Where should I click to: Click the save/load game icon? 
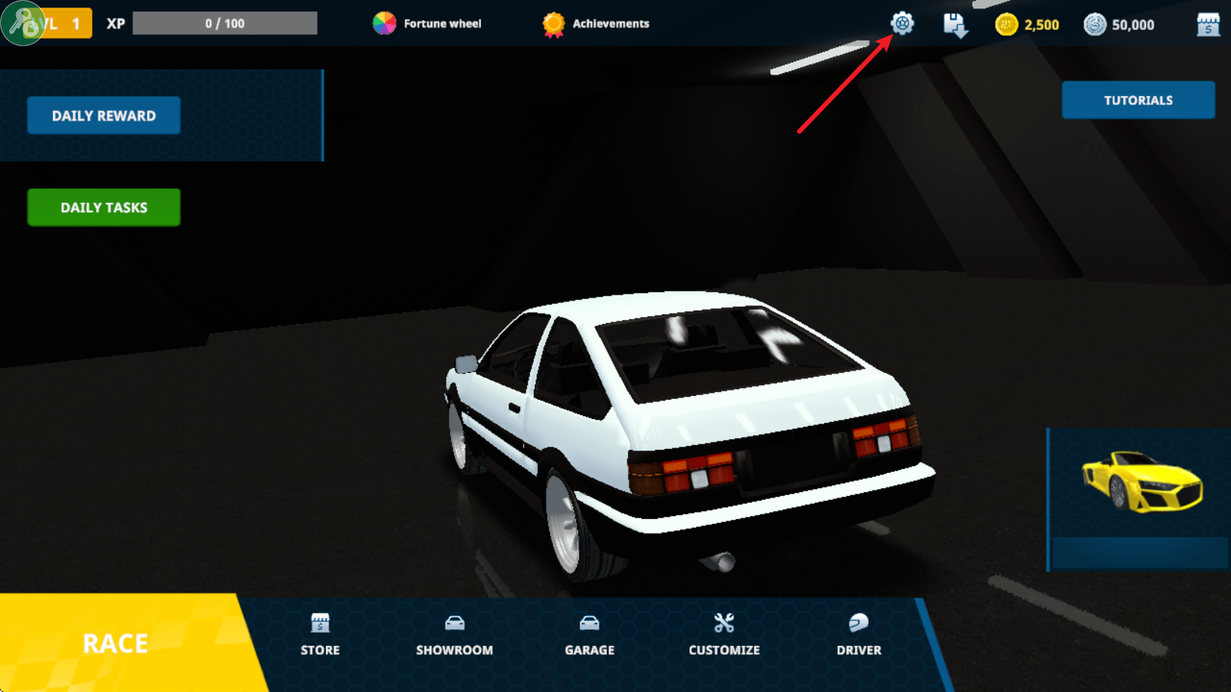pyautogui.click(x=954, y=25)
